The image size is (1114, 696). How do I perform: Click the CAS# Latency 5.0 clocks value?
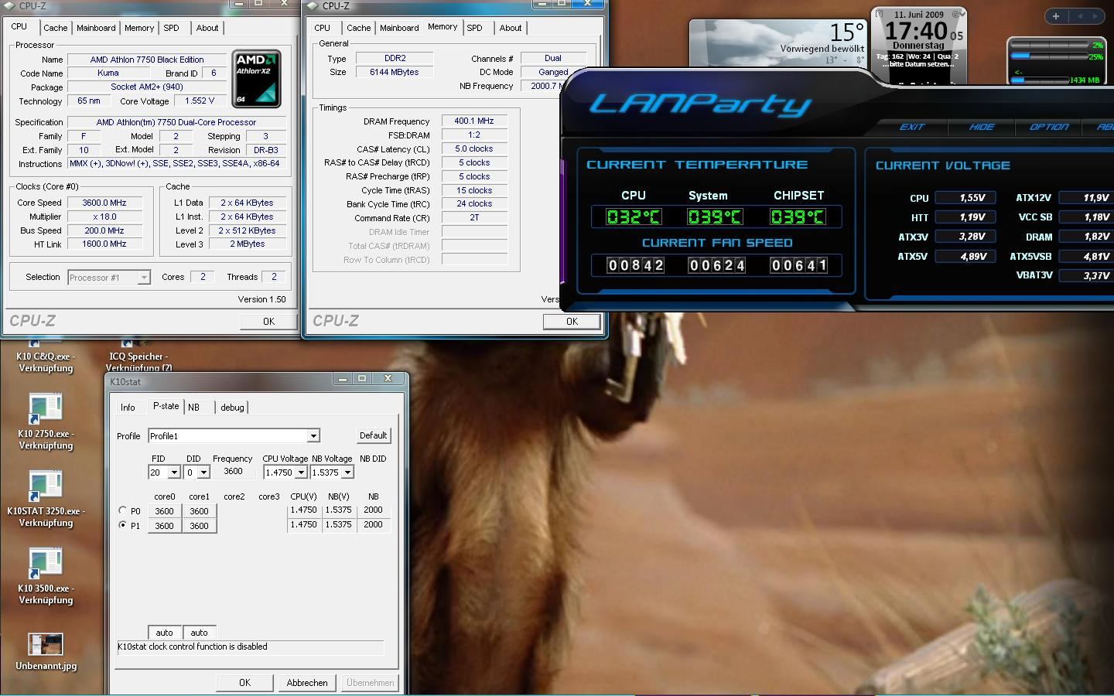click(474, 148)
